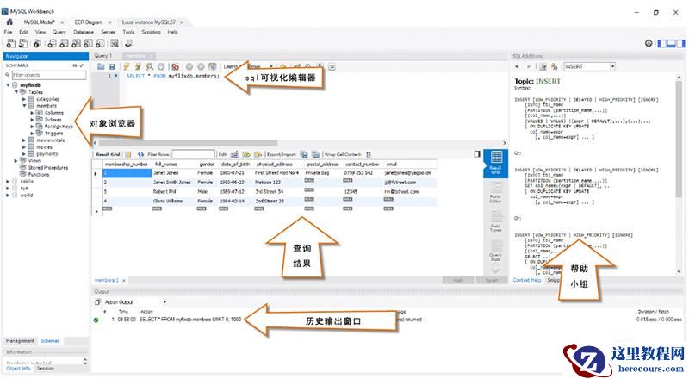Execute current statement with lightning cursor icon
The width and height of the screenshot is (689, 379).
point(138,67)
